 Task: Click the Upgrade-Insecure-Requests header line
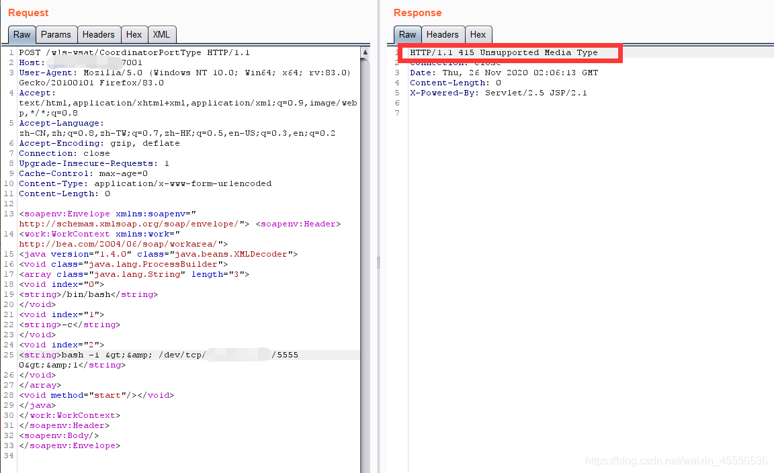[x=94, y=163]
